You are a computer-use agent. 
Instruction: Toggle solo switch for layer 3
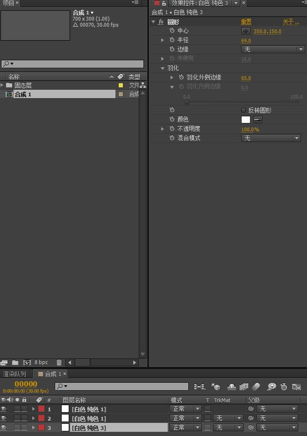tap(17, 427)
